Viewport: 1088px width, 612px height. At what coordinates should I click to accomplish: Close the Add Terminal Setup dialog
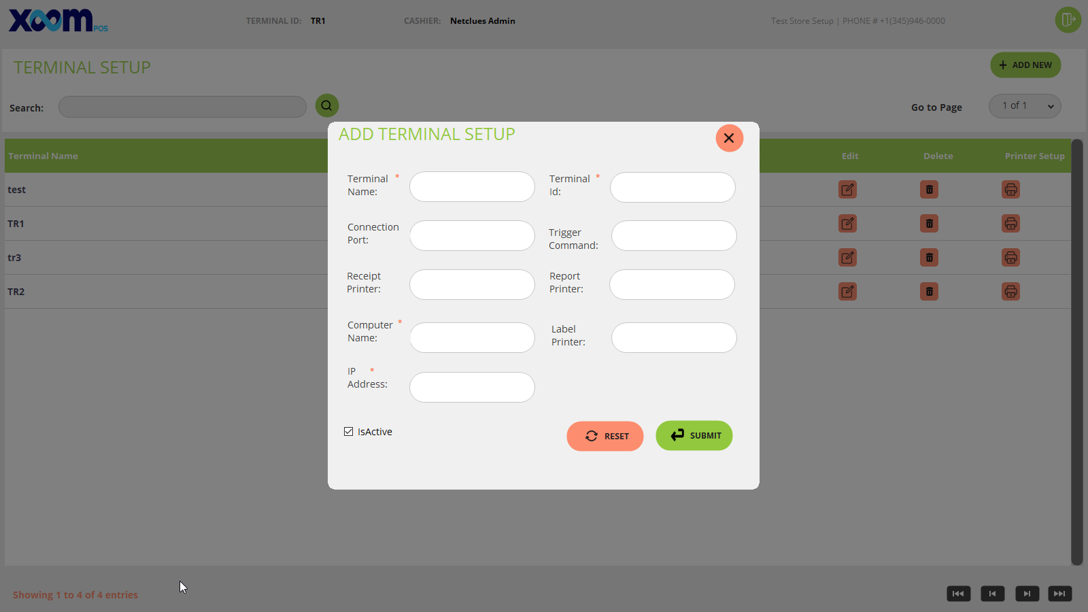point(729,138)
